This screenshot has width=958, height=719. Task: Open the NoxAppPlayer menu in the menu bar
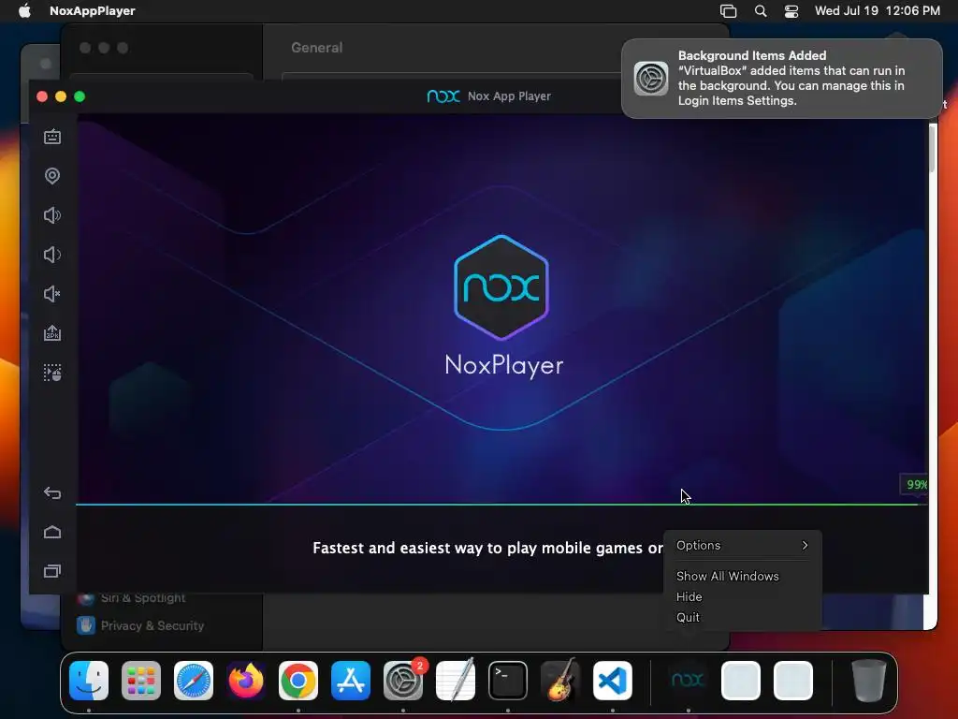pos(93,11)
